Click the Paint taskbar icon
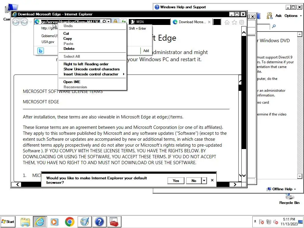 (85, 221)
